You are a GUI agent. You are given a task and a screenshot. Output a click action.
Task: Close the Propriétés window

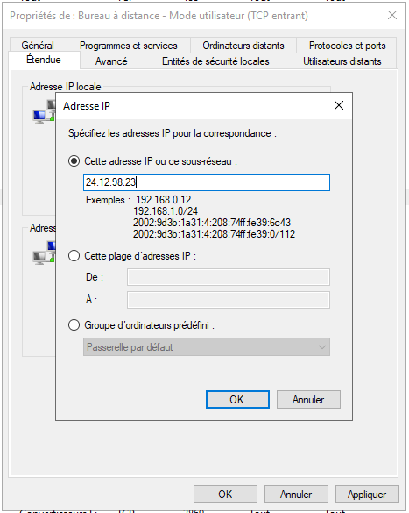(392, 15)
